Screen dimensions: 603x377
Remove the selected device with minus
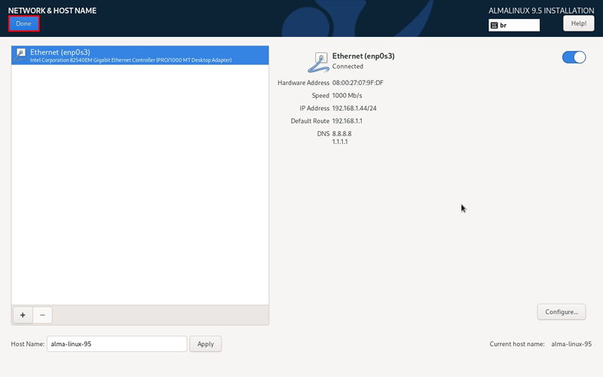coord(43,315)
